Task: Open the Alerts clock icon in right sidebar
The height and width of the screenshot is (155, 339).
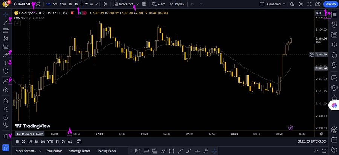Action: pos(334,25)
